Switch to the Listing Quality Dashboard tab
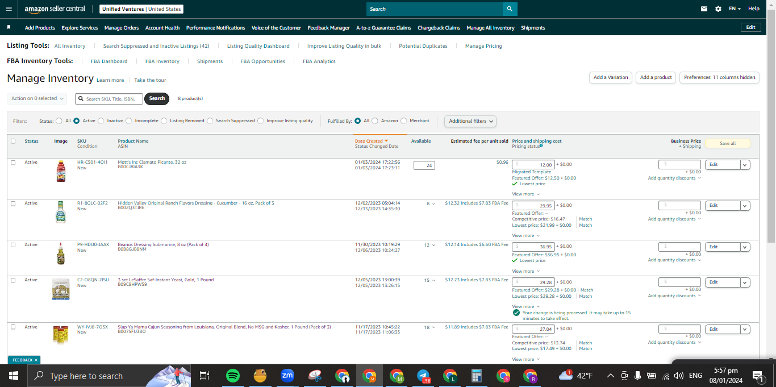 (x=258, y=46)
